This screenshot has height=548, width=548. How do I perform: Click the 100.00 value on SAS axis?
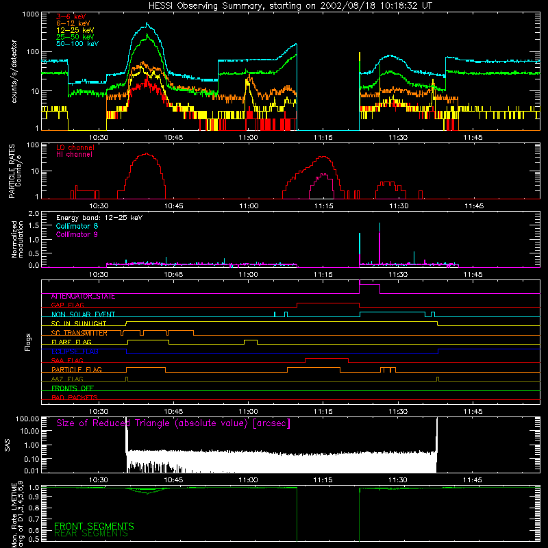click(27, 419)
